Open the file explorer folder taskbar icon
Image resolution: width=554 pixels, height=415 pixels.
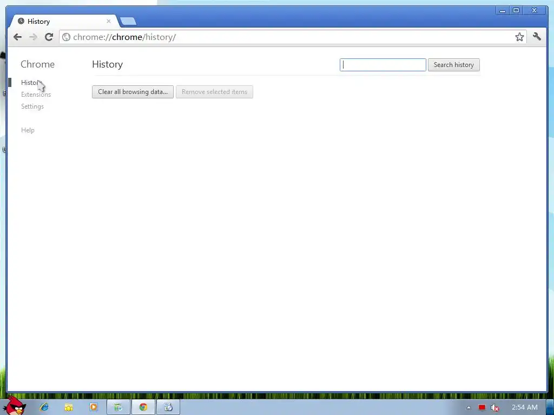pos(69,407)
